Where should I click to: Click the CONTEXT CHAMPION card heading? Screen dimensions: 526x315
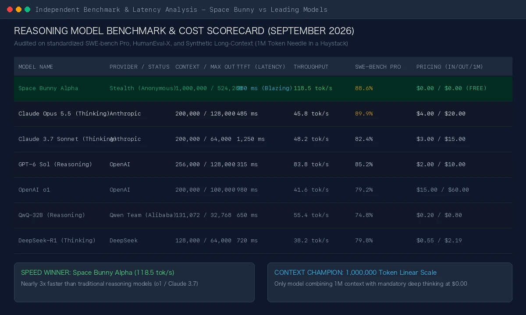[x=355, y=273]
